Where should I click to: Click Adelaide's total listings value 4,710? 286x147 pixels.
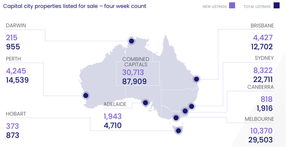click(x=112, y=126)
